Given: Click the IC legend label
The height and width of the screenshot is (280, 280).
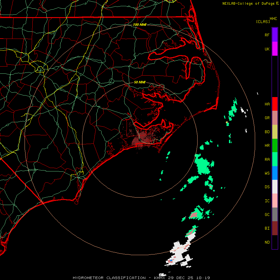Looking at the screenshot, I should tap(267, 201).
